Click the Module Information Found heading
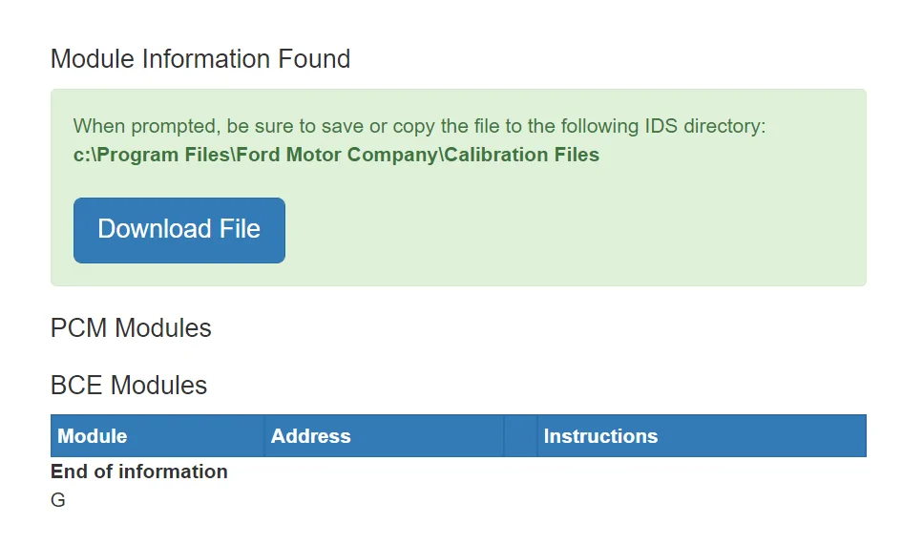923x545 pixels. [200, 59]
